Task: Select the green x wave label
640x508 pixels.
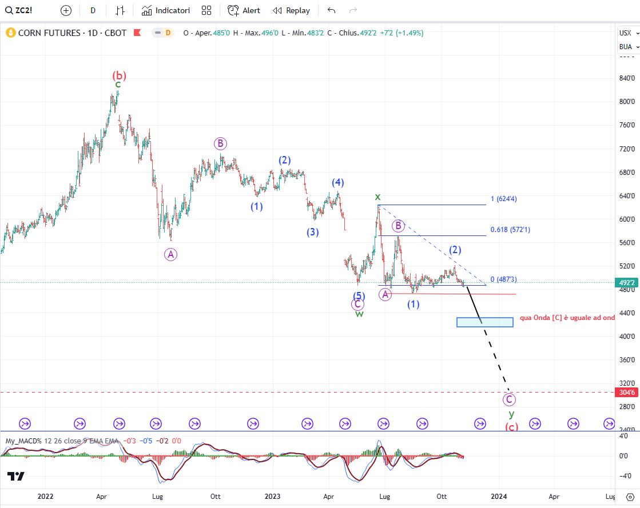Action: [377, 197]
